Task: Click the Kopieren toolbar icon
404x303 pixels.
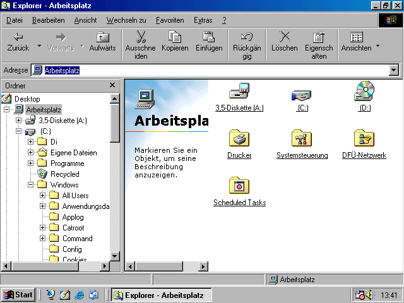Action: click(175, 37)
